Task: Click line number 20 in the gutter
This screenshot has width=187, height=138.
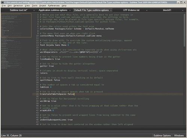Action: point(37,59)
